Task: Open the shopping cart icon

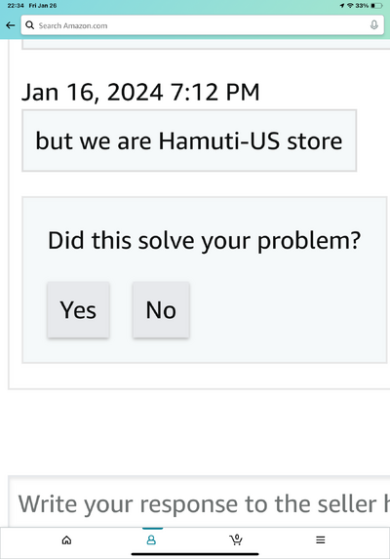Action: click(x=236, y=539)
